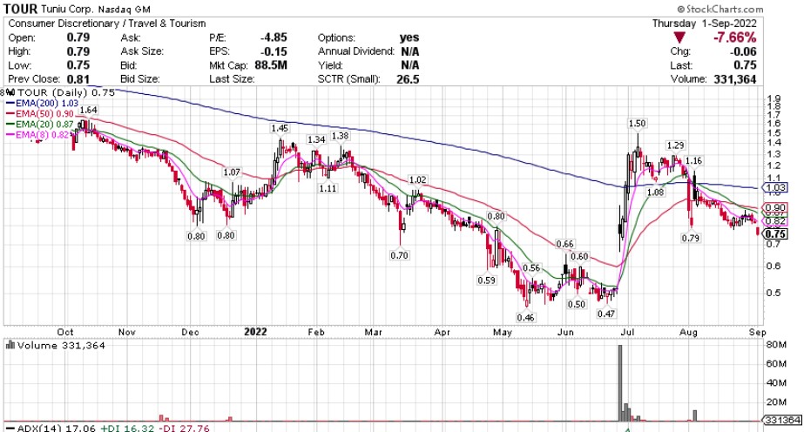
Task: Click the Tuniu Corp. company name
Action: [x=69, y=10]
